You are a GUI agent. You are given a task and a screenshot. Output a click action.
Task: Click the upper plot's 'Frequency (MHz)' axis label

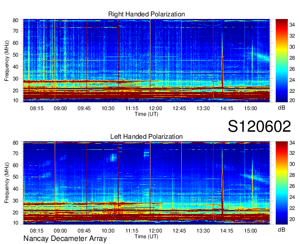click(x=7, y=61)
